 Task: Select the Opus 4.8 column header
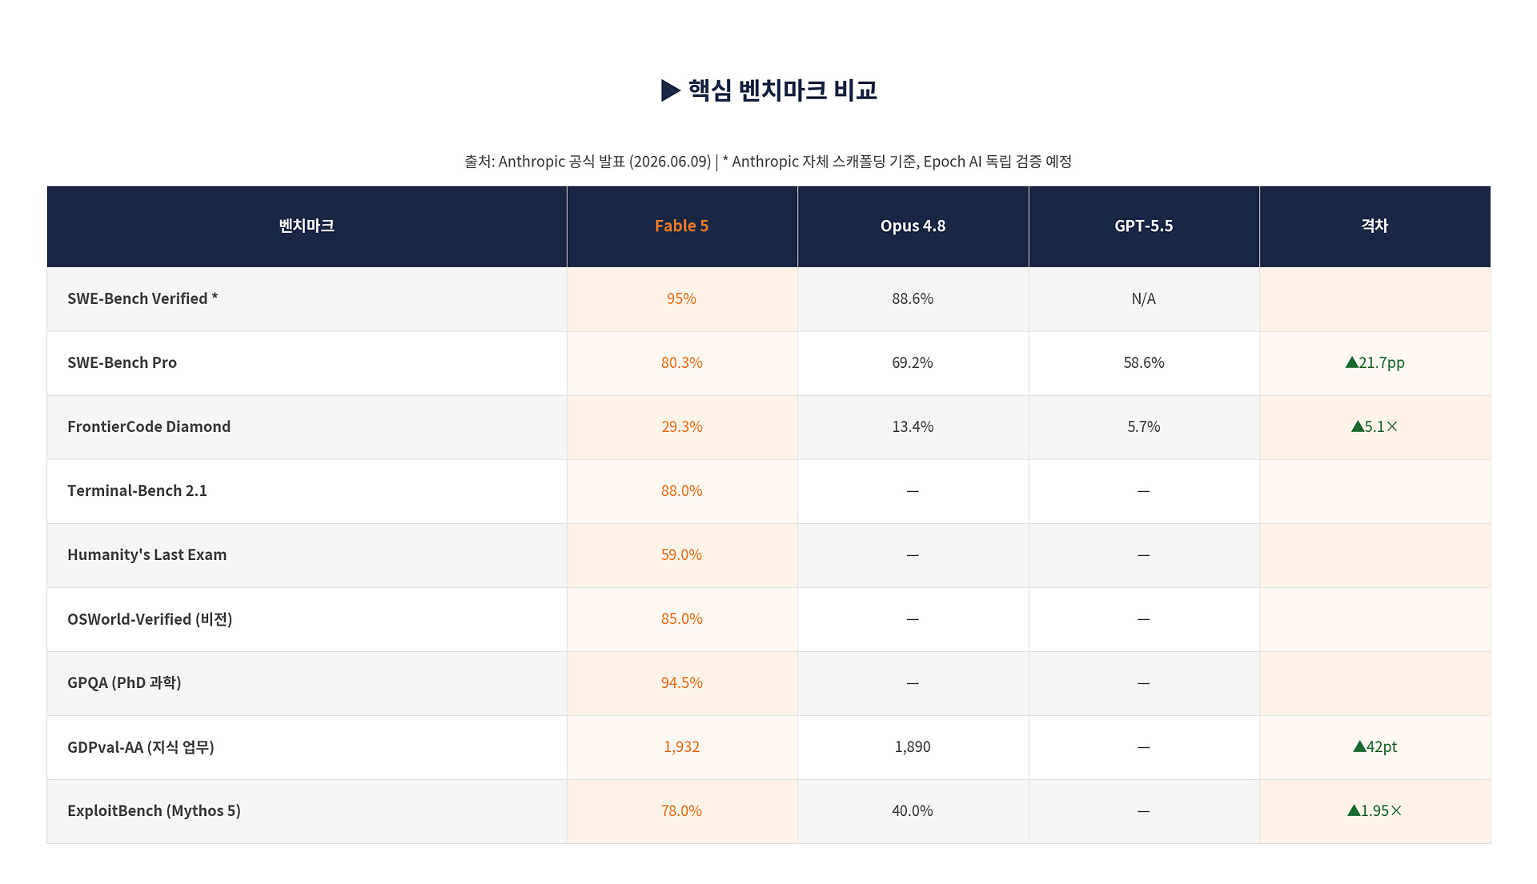point(913,226)
